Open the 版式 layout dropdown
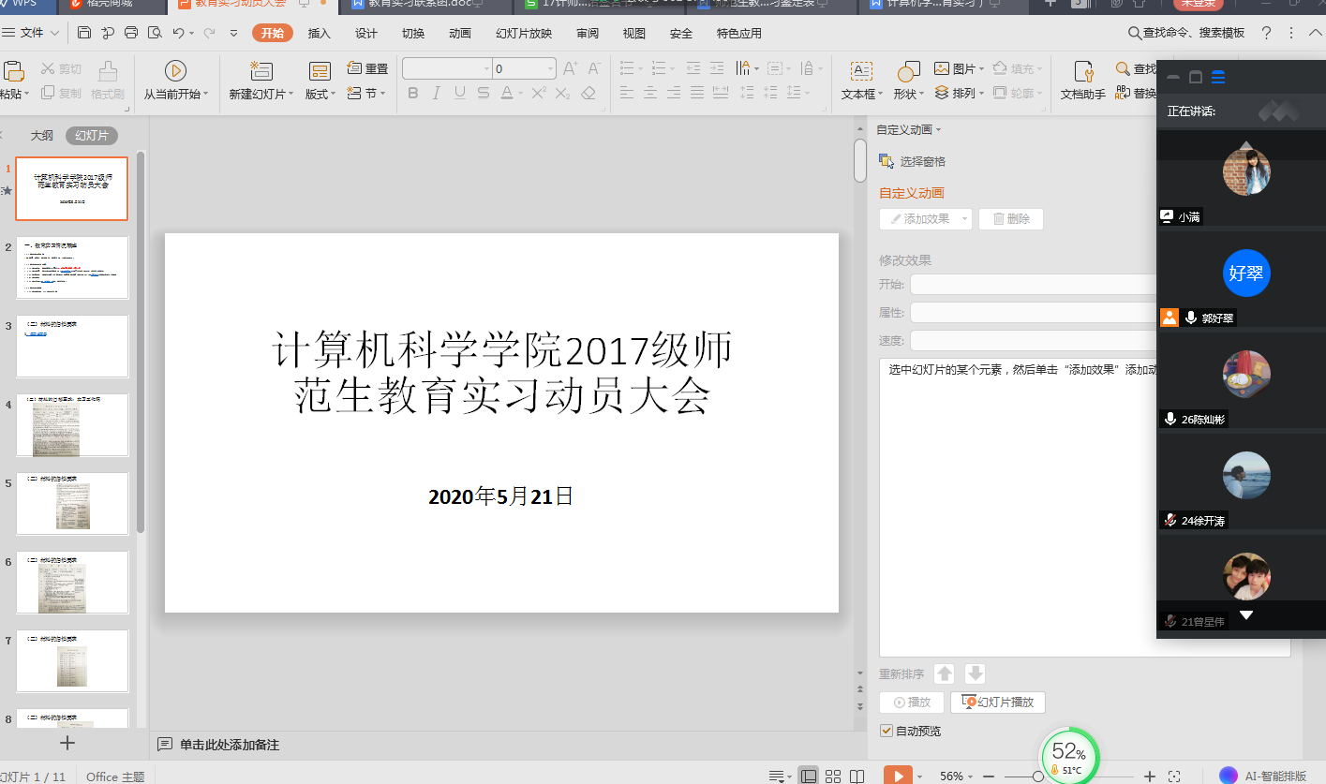This screenshot has width=1326, height=784. pos(335,94)
